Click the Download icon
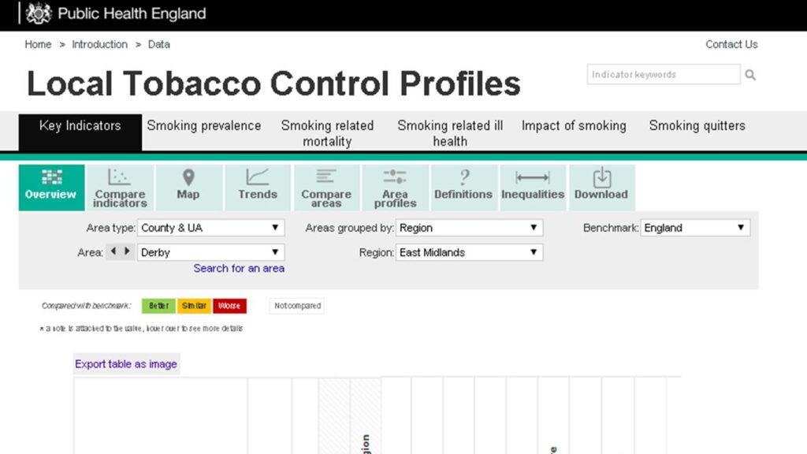The width and height of the screenshot is (807, 454). [x=602, y=187]
